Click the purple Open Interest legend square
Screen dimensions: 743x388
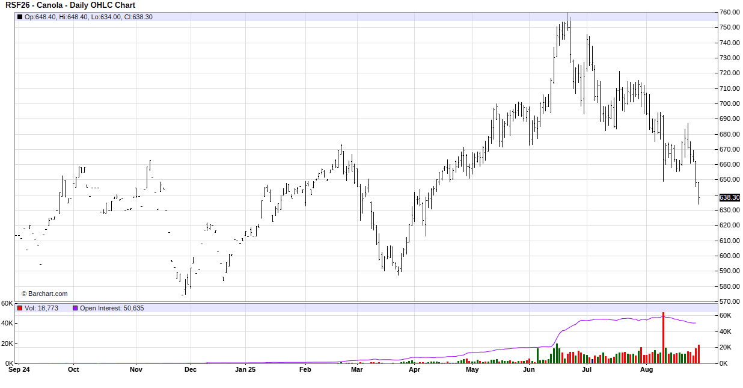[75, 308]
